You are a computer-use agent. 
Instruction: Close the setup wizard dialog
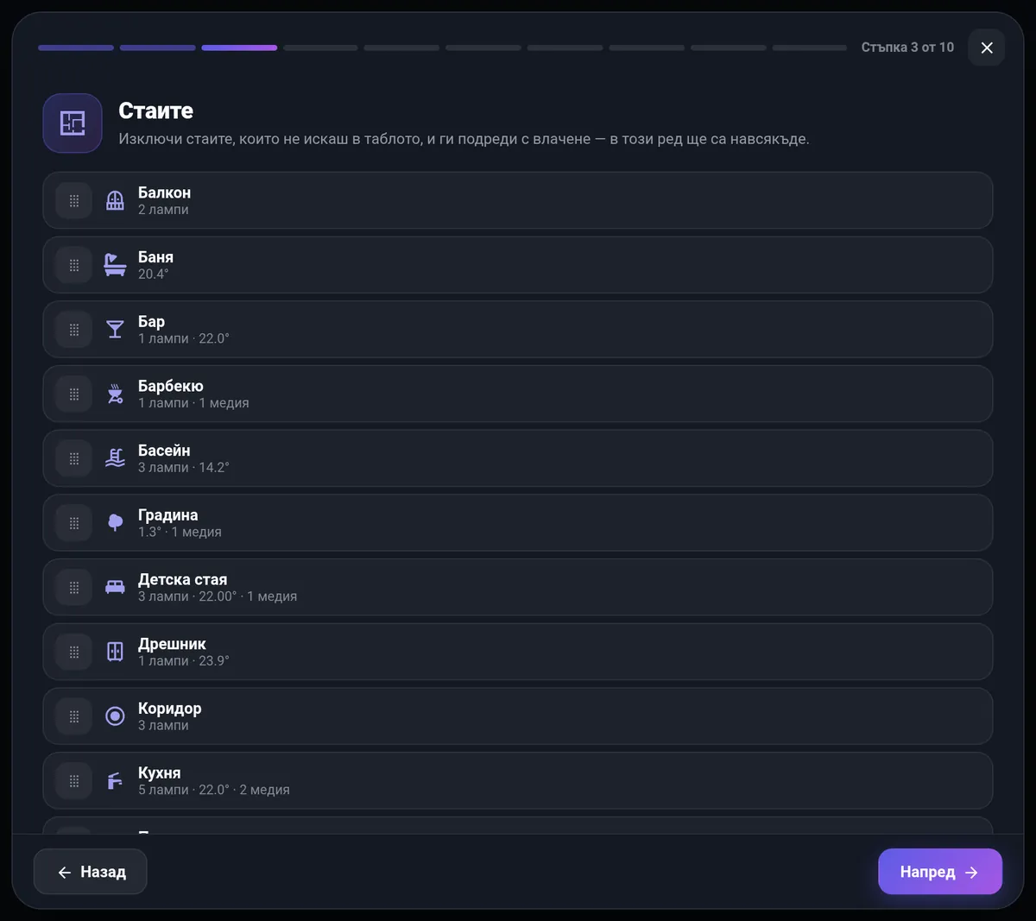coord(987,47)
